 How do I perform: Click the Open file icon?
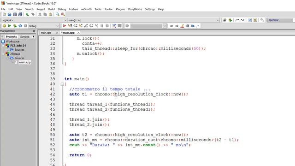tap(10, 14)
